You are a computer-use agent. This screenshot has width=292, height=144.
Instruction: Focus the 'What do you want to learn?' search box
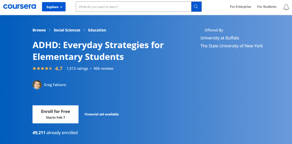(x=133, y=7)
